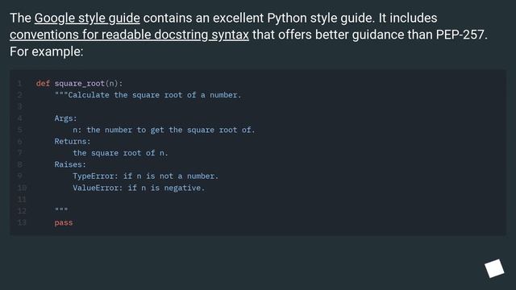Click line number 10 in the code gutter

pos(22,188)
